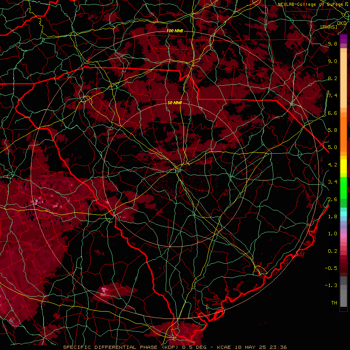Select the -1.3 value on the color scale
Image resolution: width=350 pixels, height=350 pixels.
[331, 285]
